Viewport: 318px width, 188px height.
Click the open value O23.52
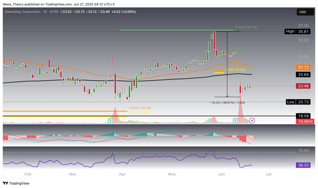[66, 12]
